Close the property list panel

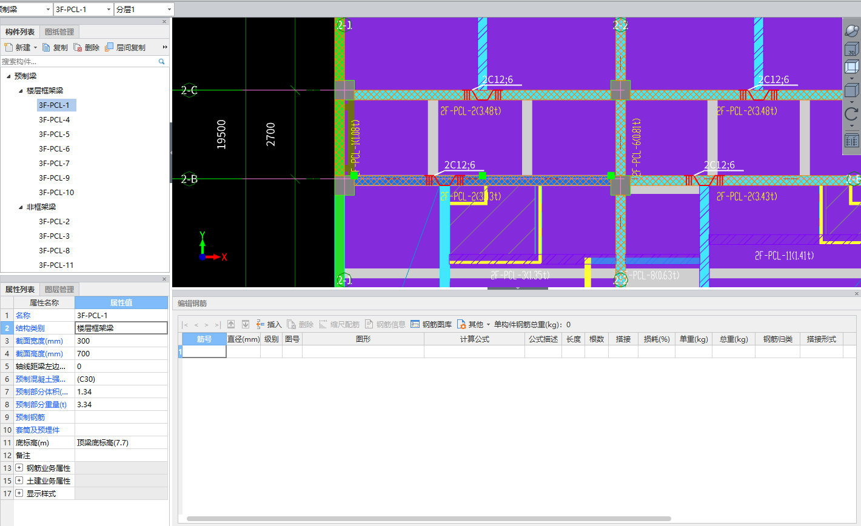pyautogui.click(x=164, y=279)
